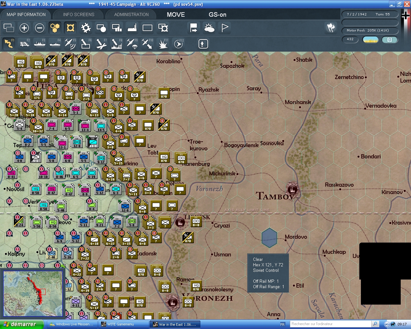
Task: Open the F3 naval transport mode
Action: (x=39, y=43)
